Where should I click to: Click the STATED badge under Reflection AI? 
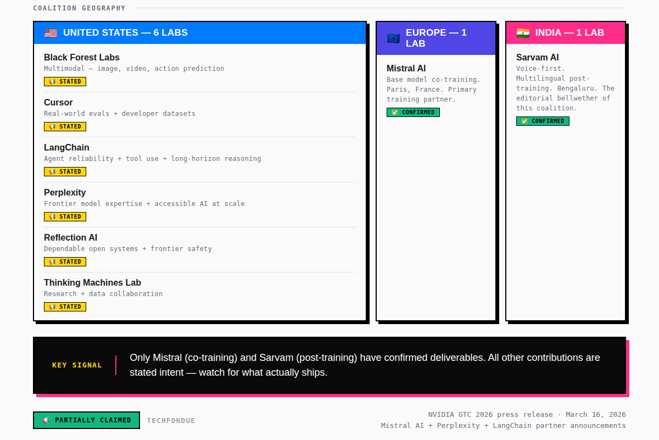[x=65, y=261]
